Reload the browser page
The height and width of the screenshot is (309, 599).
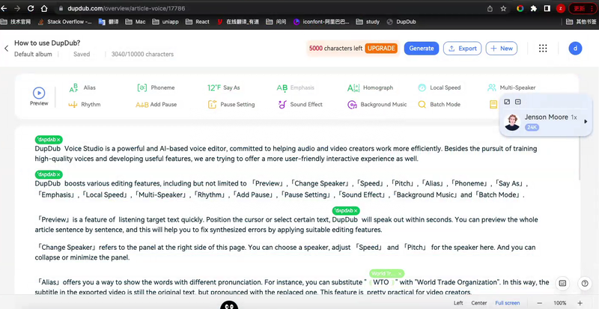pyautogui.click(x=31, y=8)
